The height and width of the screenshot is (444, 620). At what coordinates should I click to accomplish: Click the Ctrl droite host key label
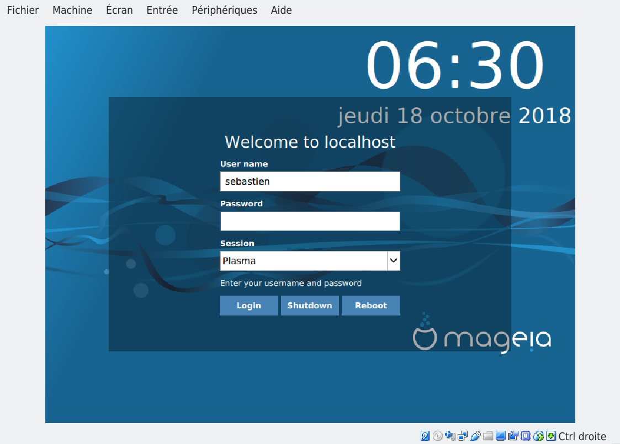[582, 436]
